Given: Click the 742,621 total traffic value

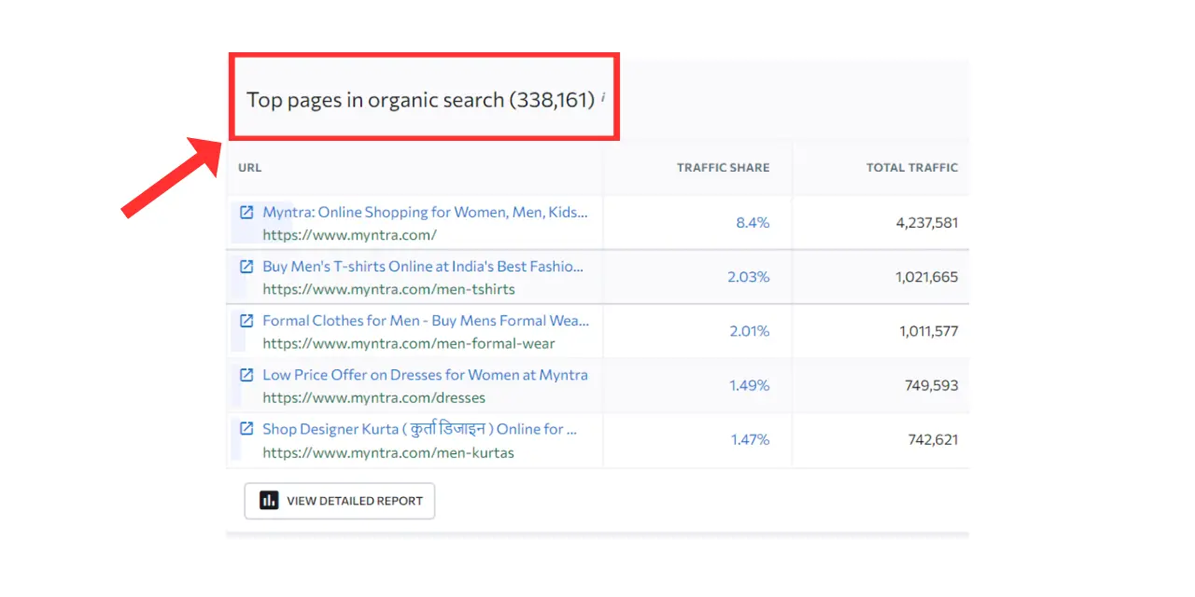Looking at the screenshot, I should (933, 439).
